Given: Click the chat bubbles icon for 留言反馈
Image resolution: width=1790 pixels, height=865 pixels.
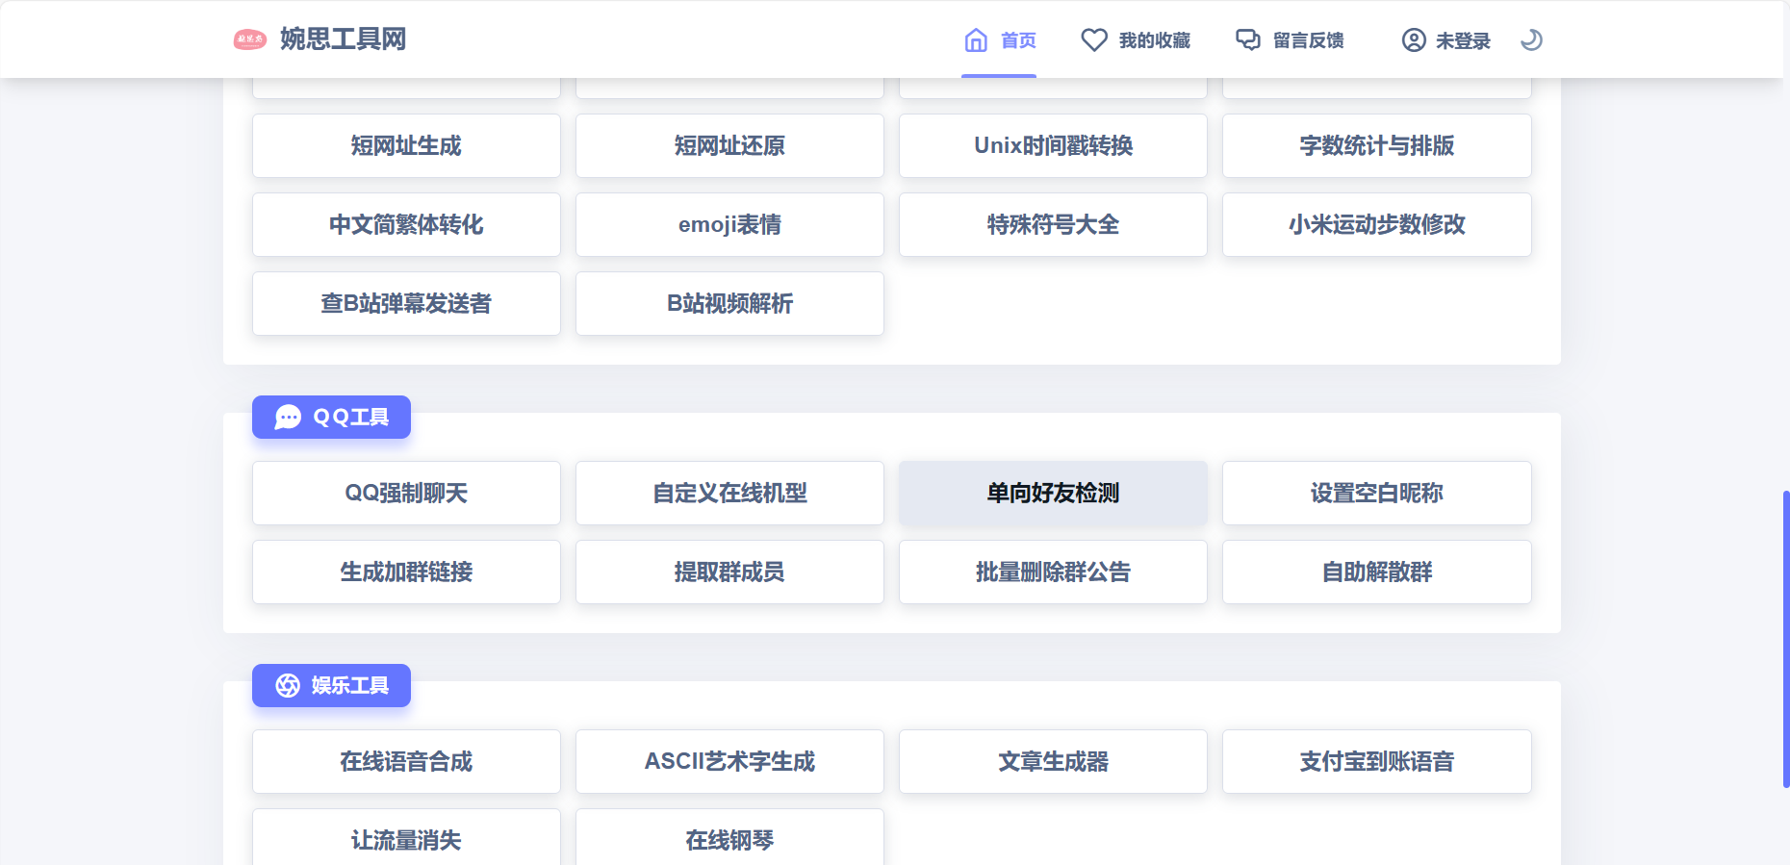Looking at the screenshot, I should [x=1248, y=39].
